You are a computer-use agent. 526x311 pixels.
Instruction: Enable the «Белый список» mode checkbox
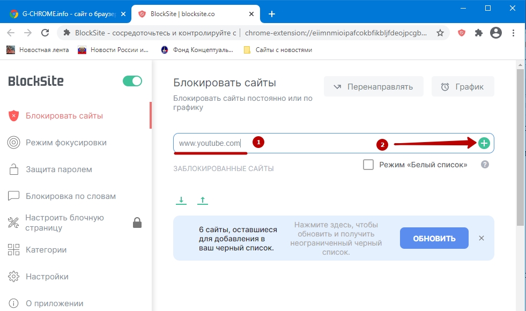[x=368, y=165]
